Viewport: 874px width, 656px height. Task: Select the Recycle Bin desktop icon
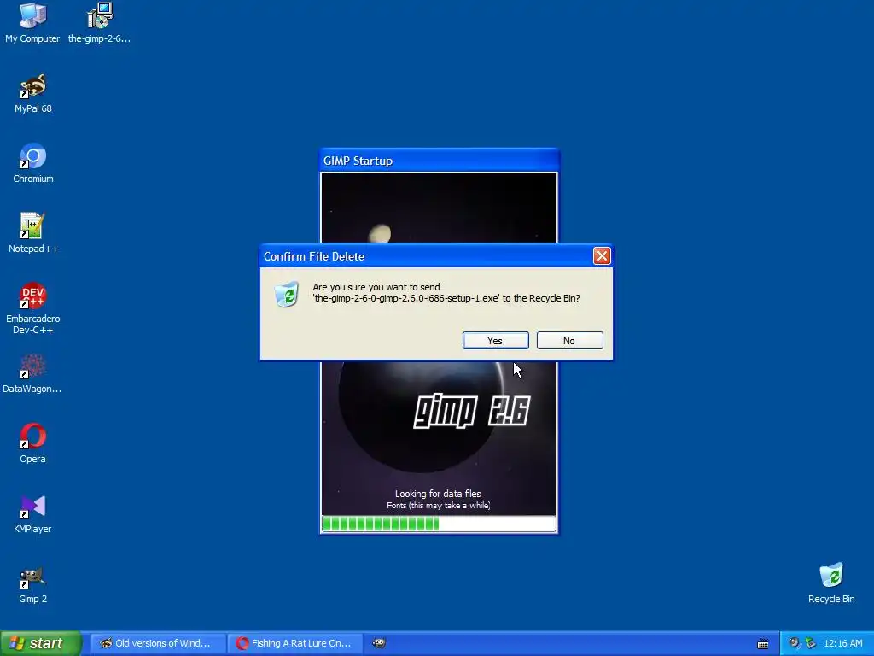831,583
